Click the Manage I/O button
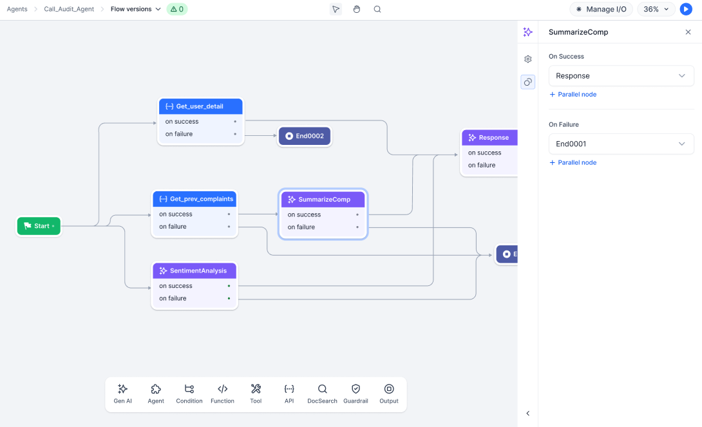 click(x=601, y=10)
